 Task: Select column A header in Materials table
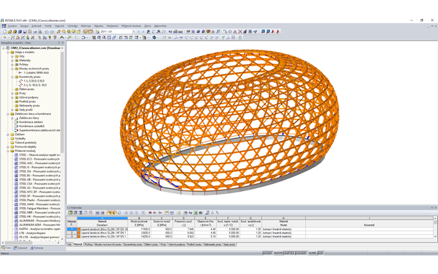102,218
